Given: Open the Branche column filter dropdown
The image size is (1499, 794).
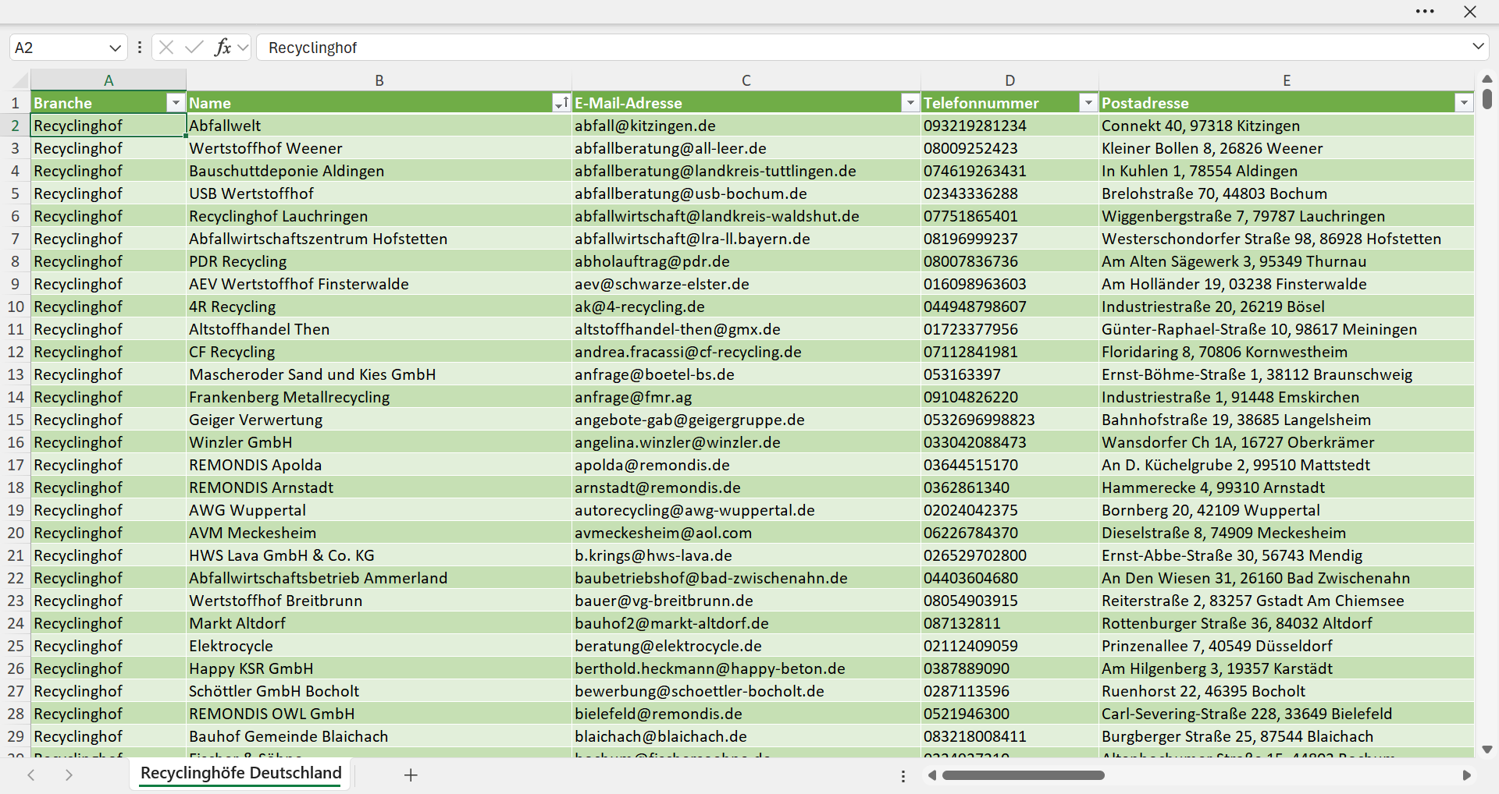Looking at the screenshot, I should 176,103.
